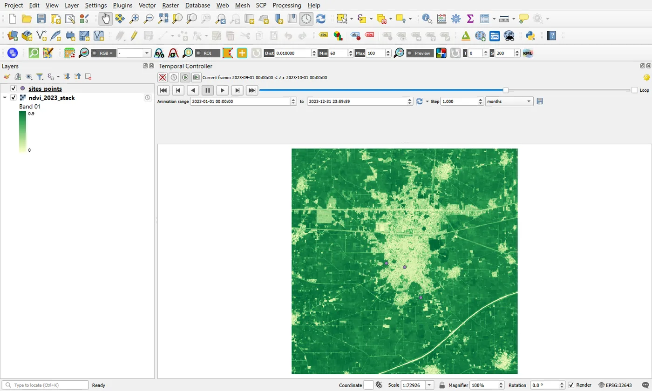The height and width of the screenshot is (391, 652).
Task: Open Temporal Controller settings gear
Action: [x=646, y=77]
